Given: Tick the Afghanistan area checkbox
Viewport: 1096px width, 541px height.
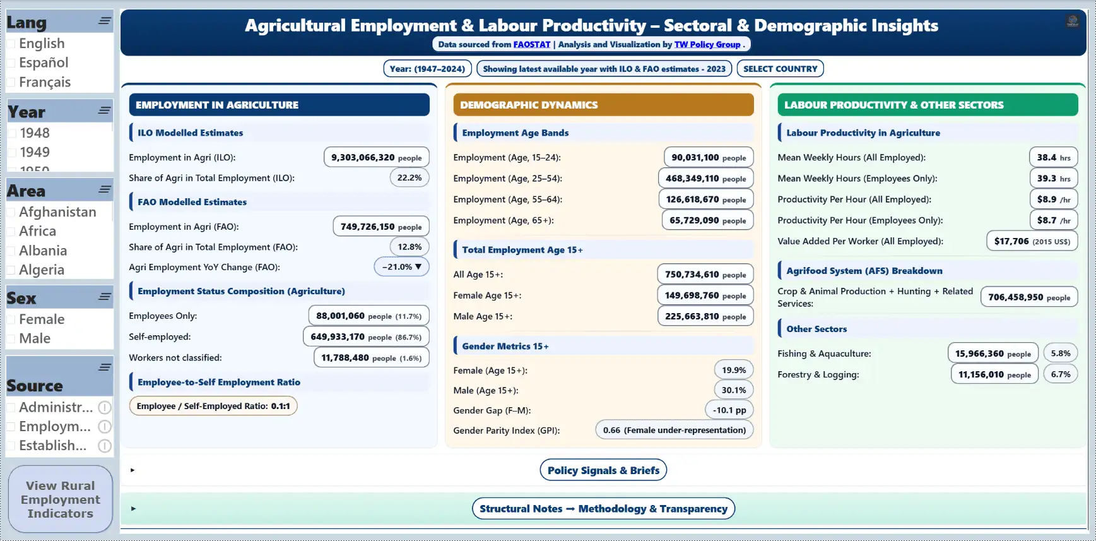Looking at the screenshot, I should [x=11, y=213].
